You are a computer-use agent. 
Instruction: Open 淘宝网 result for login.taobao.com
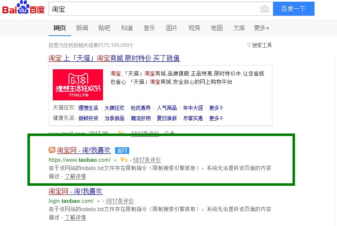pyautogui.click(x=76, y=191)
